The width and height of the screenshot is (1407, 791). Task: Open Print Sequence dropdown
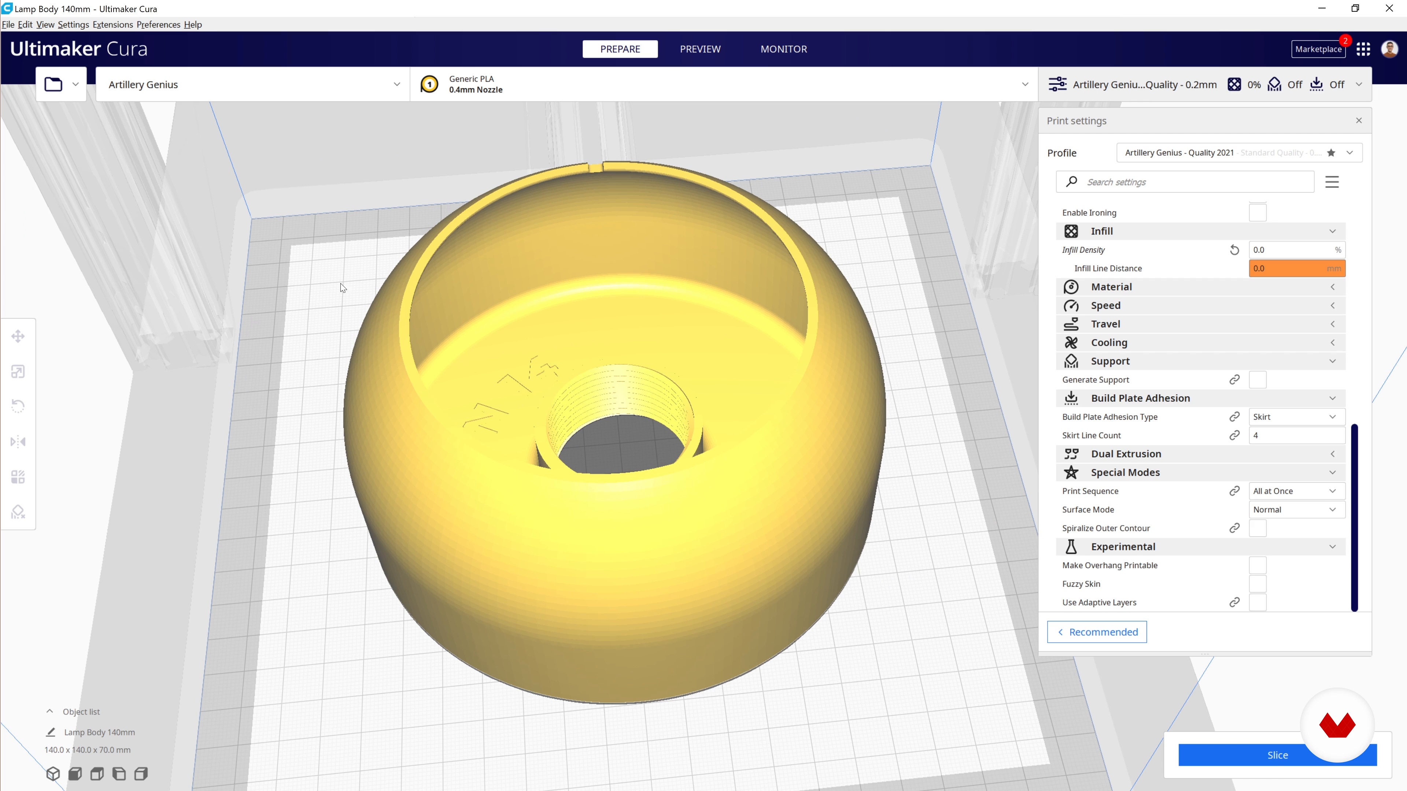(1297, 491)
